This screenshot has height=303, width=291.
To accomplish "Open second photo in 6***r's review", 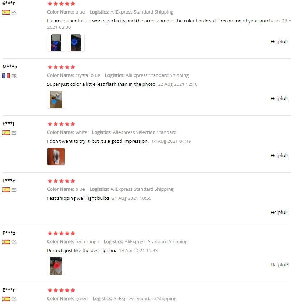I will coord(76,43).
